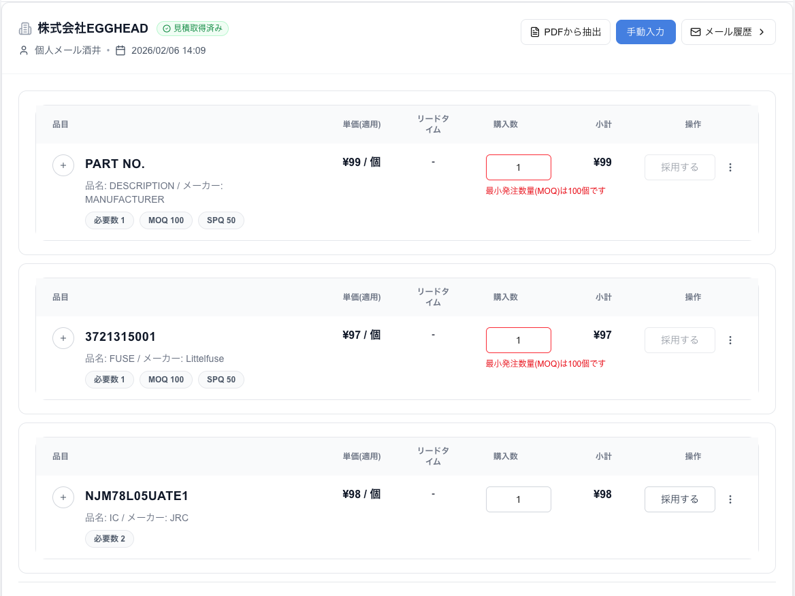Click the 見積取得済み status badge
Viewport: 795px width, 596px height.
click(193, 29)
